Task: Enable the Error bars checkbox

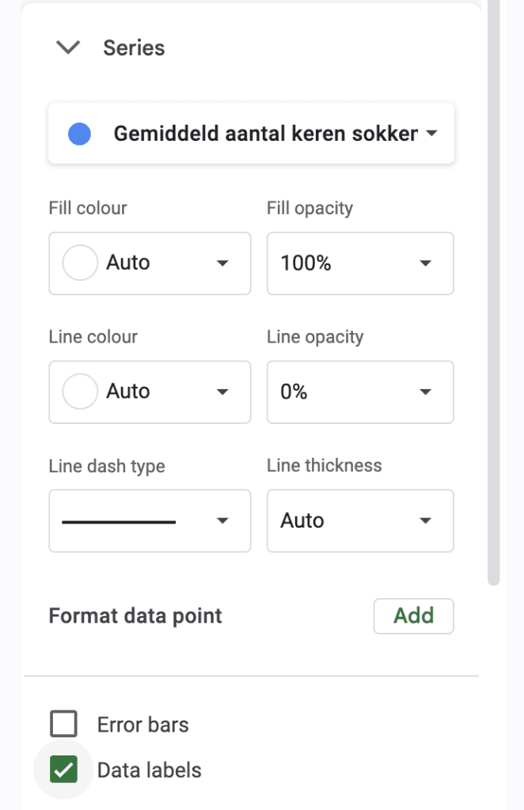Action: point(63,724)
